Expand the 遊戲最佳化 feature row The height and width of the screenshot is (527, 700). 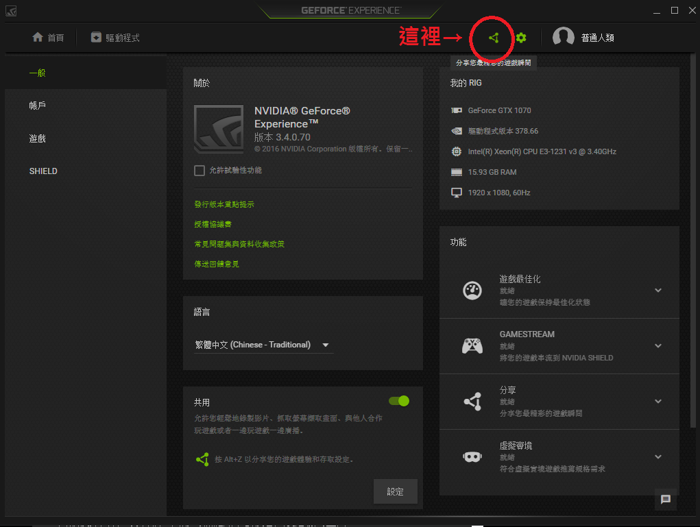(x=658, y=291)
